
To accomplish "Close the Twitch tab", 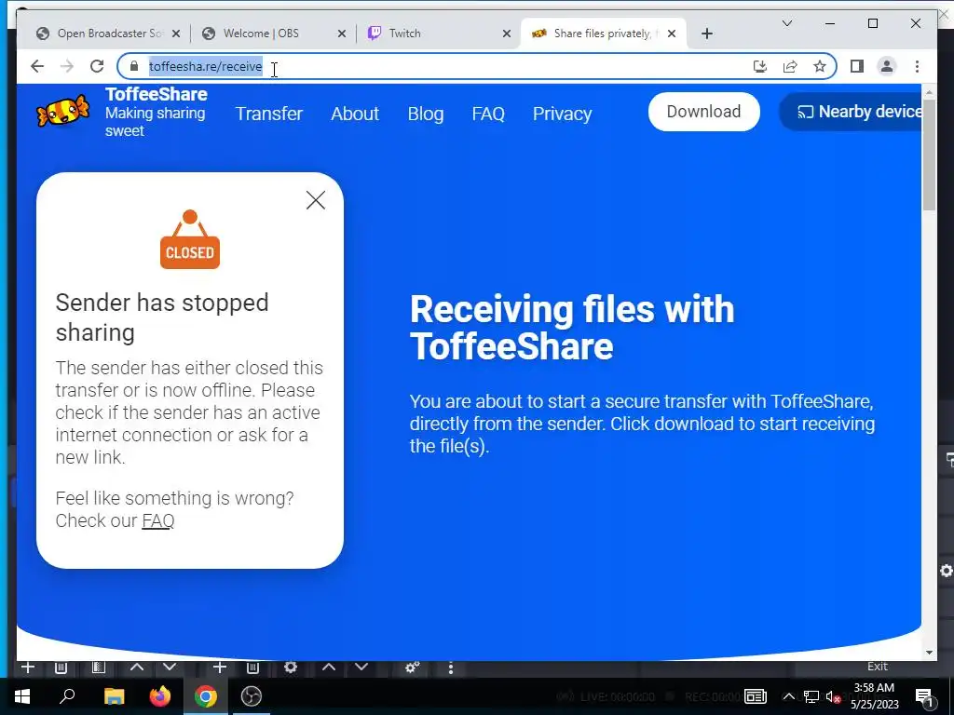I will [506, 34].
